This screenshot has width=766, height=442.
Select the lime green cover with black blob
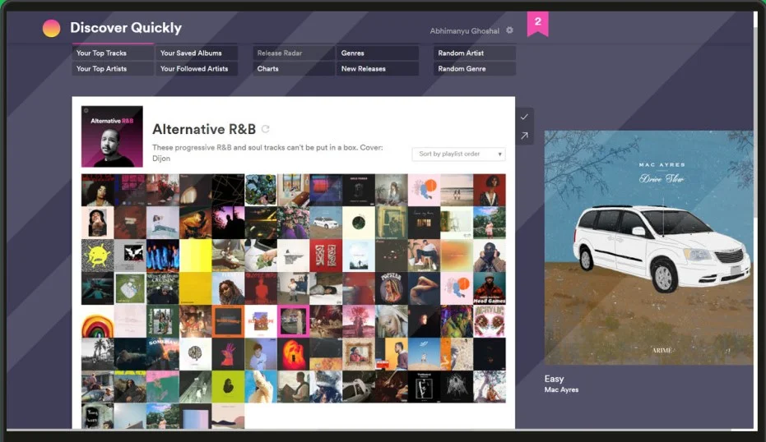coord(228,386)
